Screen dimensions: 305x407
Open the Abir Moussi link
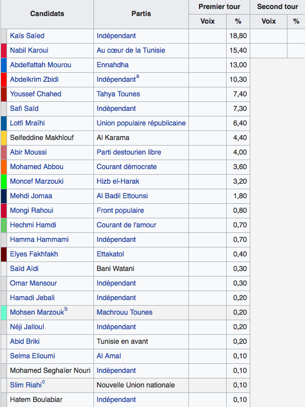point(28,152)
